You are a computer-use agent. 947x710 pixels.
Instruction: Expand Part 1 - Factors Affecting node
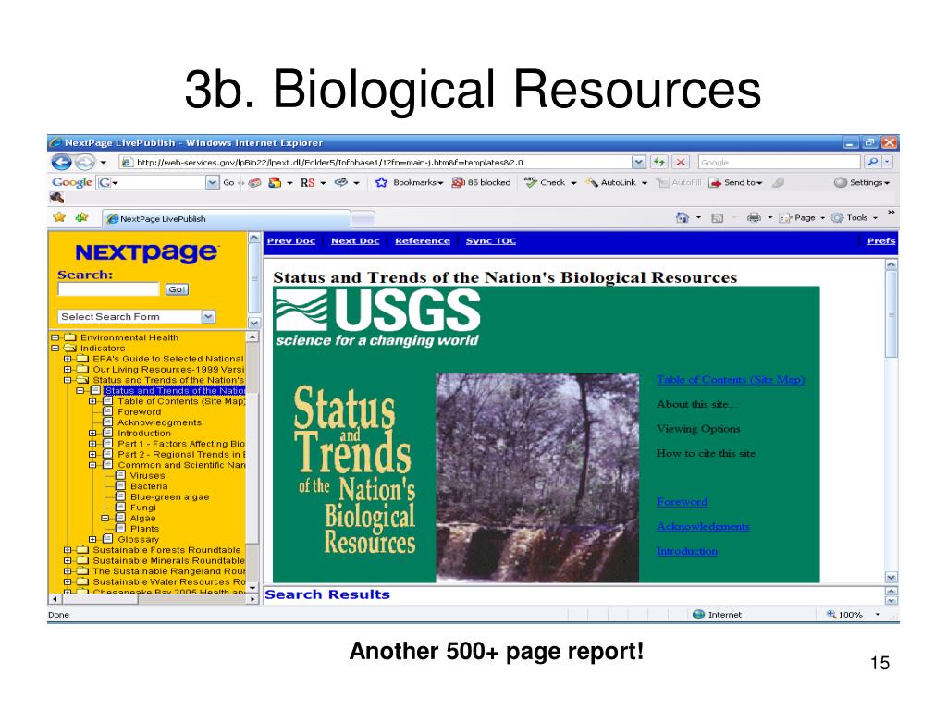pyautogui.click(x=92, y=444)
